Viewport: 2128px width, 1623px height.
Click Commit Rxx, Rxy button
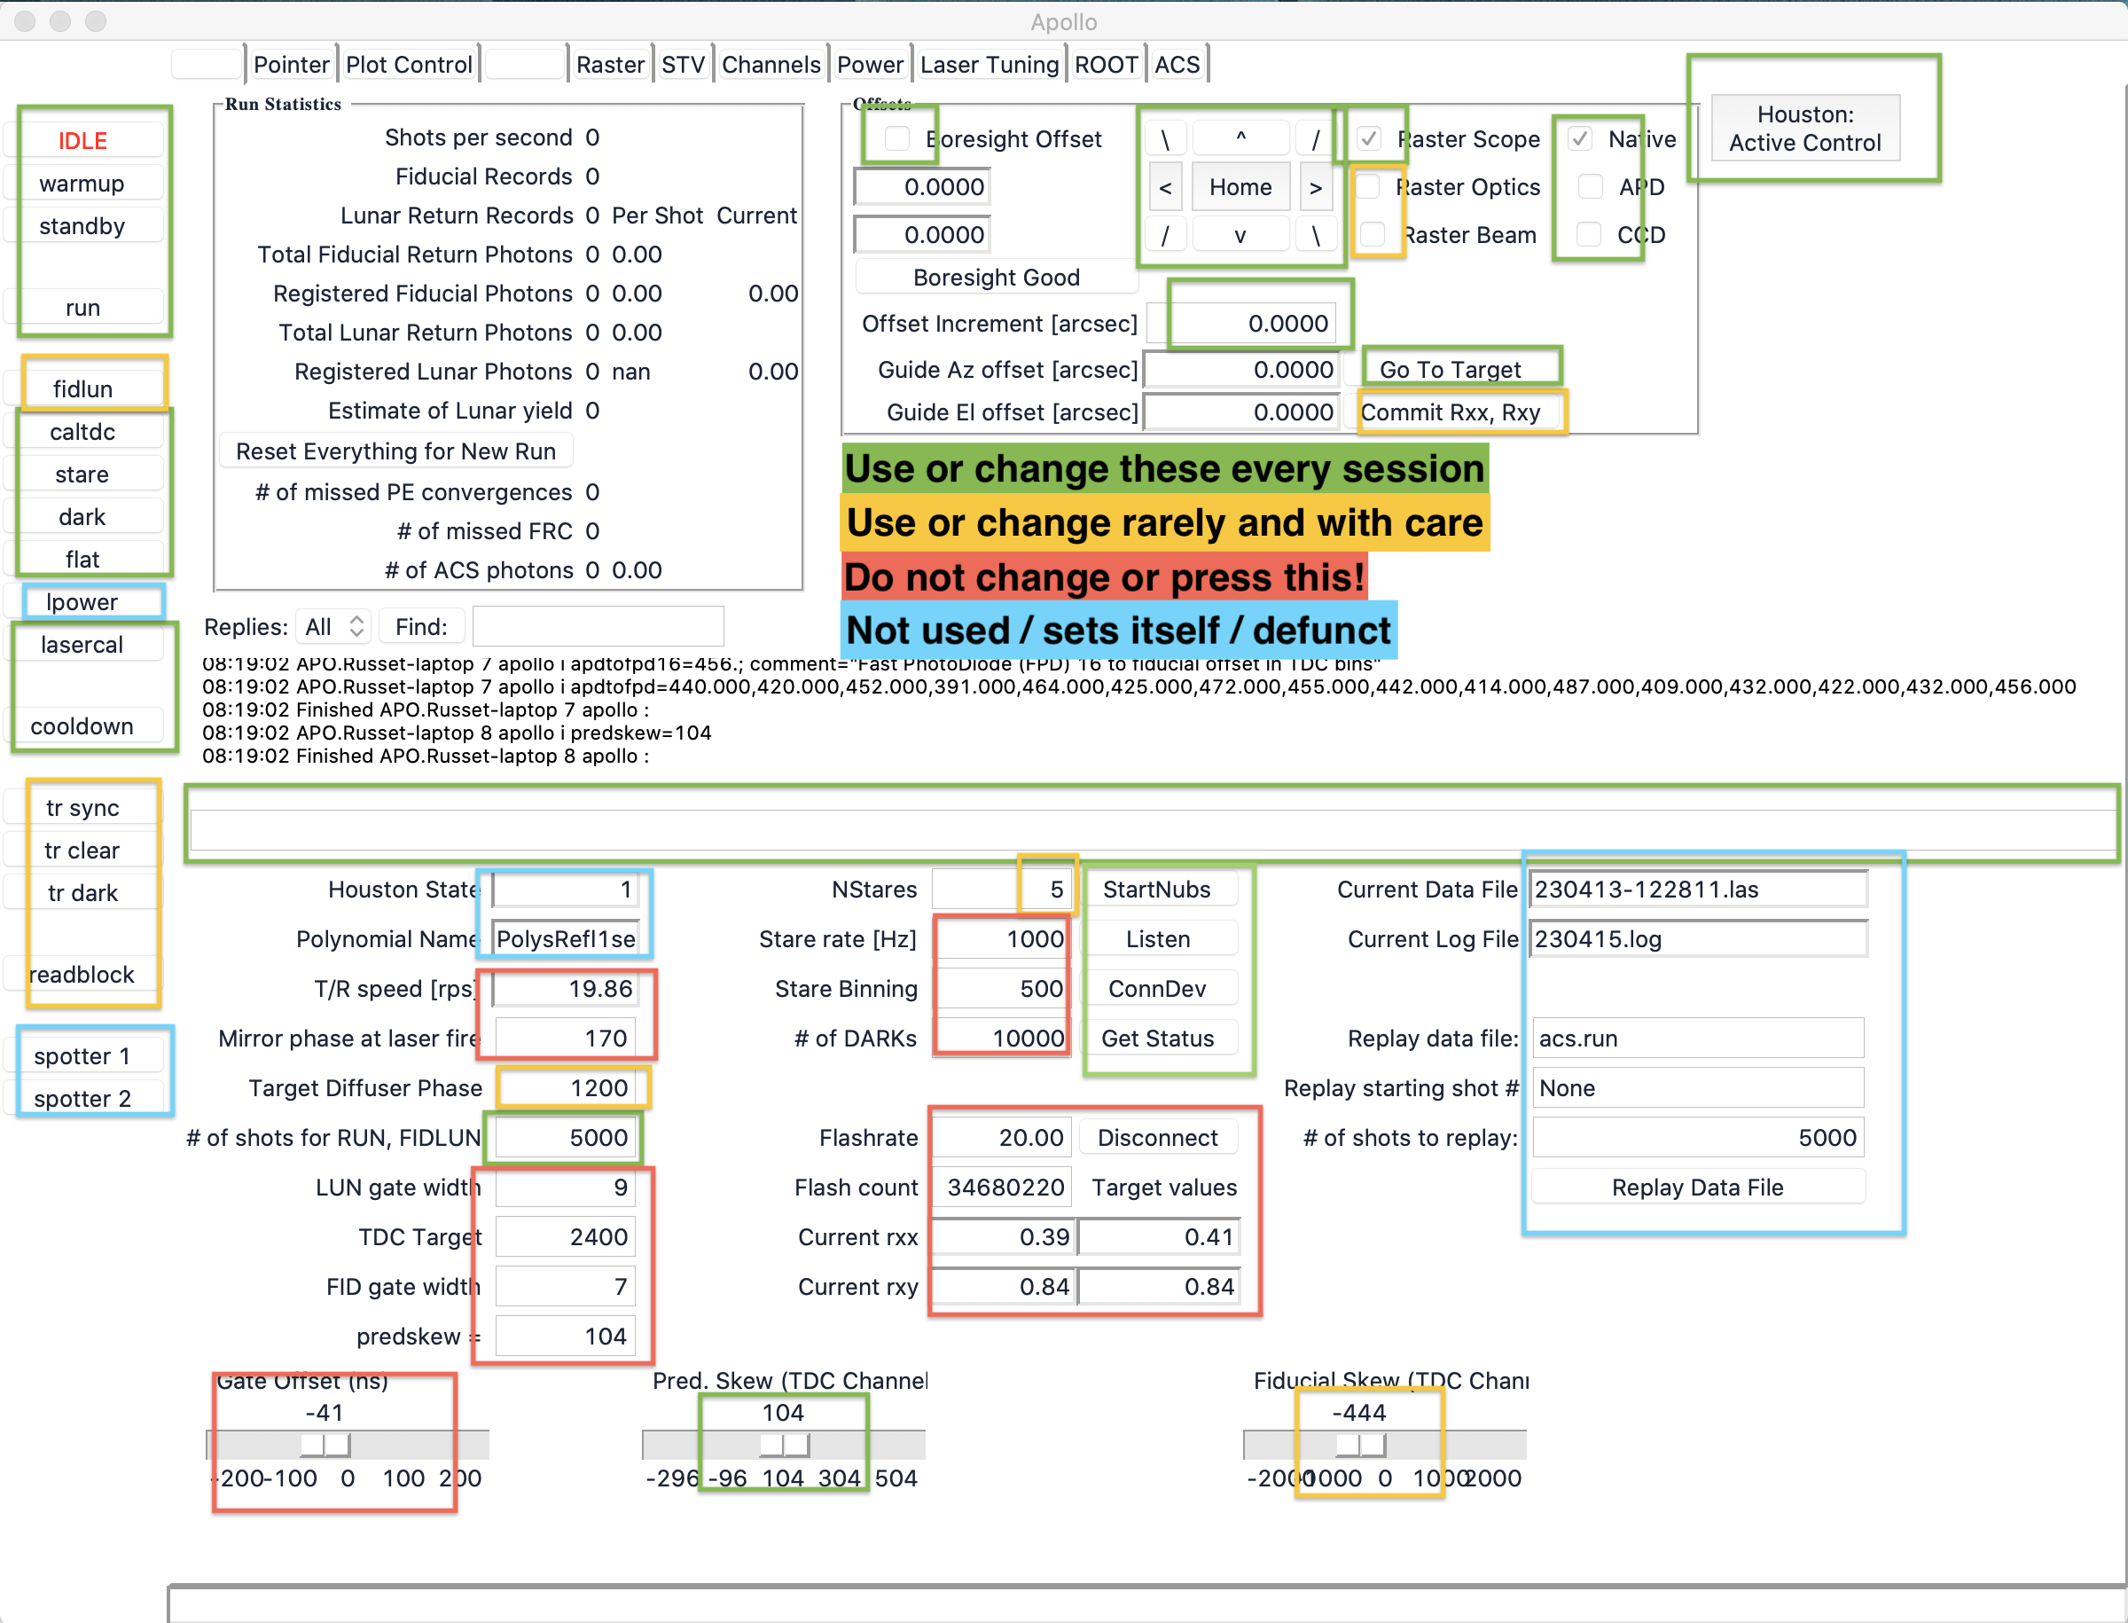1450,412
